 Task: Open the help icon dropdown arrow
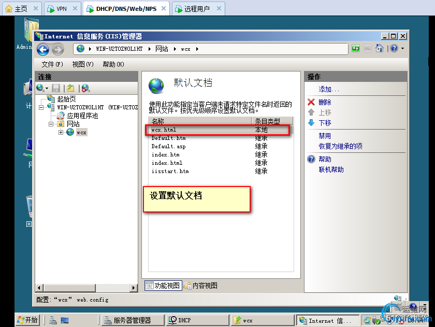pyautogui.click(x=402, y=49)
